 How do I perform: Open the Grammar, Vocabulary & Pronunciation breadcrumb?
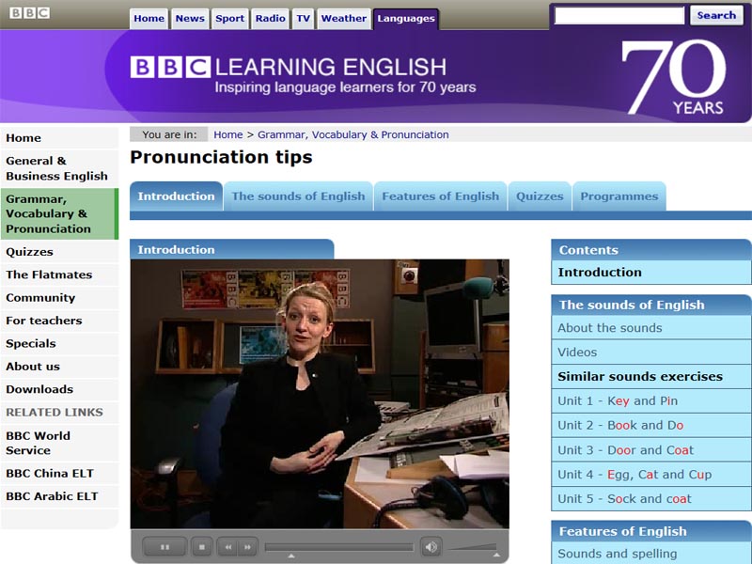(353, 134)
